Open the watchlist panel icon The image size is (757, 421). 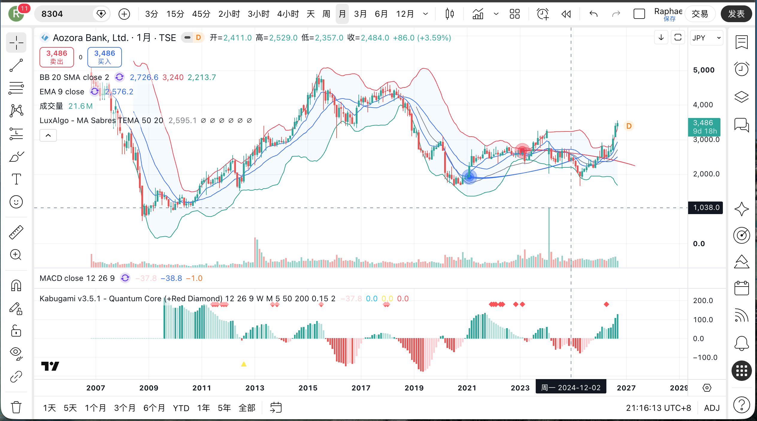(741, 42)
